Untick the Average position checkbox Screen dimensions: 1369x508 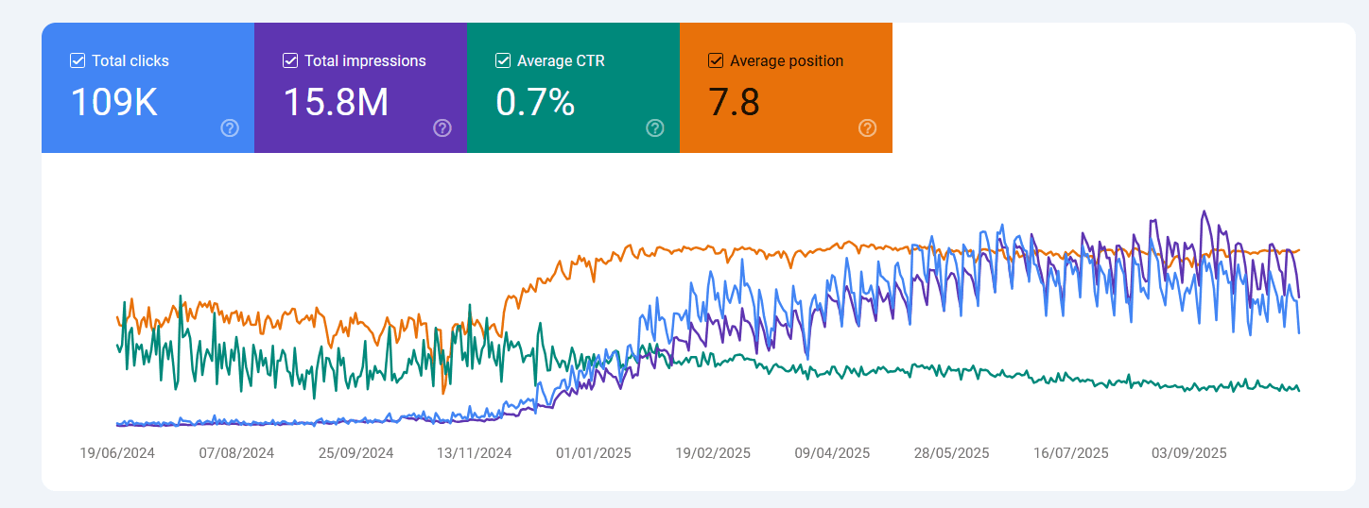(x=716, y=60)
